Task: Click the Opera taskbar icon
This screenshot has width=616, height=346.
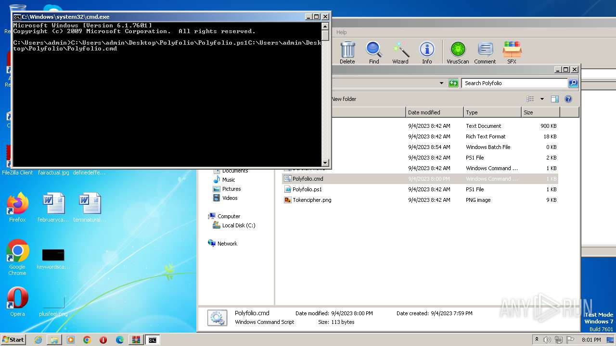Action: [103, 340]
